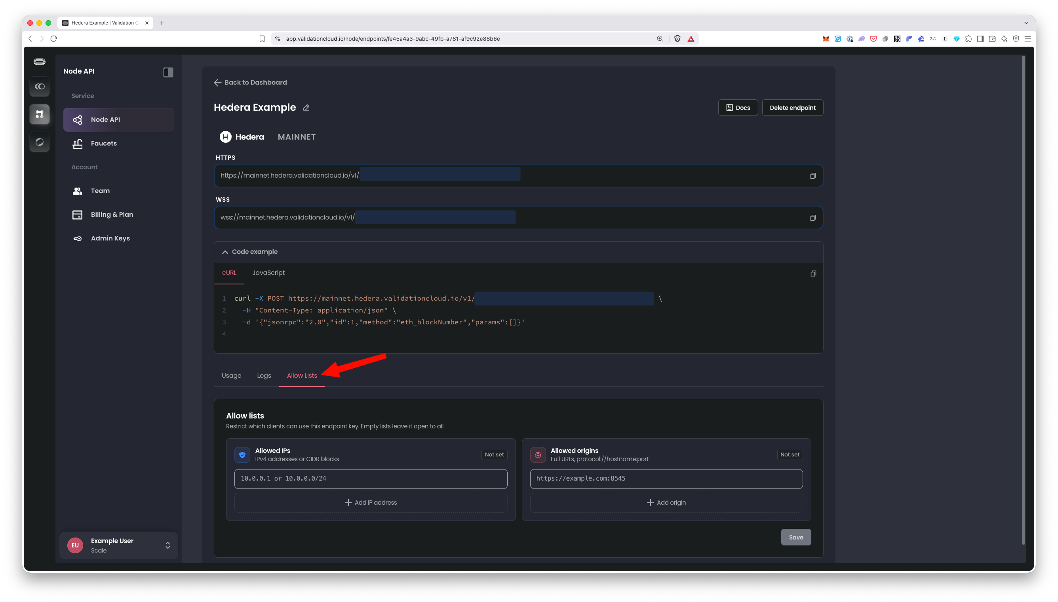The width and height of the screenshot is (1058, 602).
Task: Click the Allowed origins Not set badge
Action: pyautogui.click(x=790, y=455)
